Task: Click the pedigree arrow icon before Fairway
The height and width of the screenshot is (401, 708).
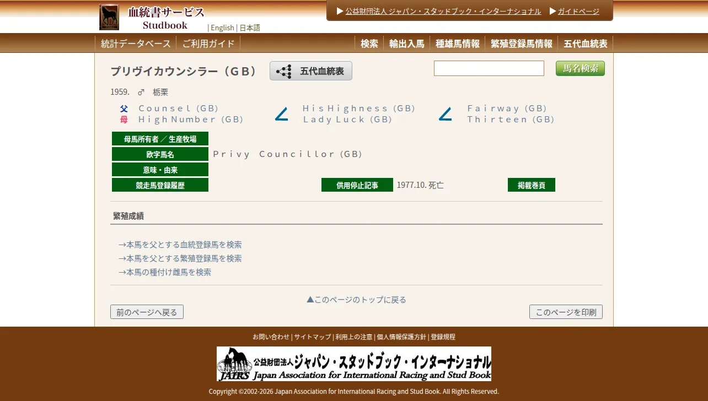Action: click(x=446, y=114)
